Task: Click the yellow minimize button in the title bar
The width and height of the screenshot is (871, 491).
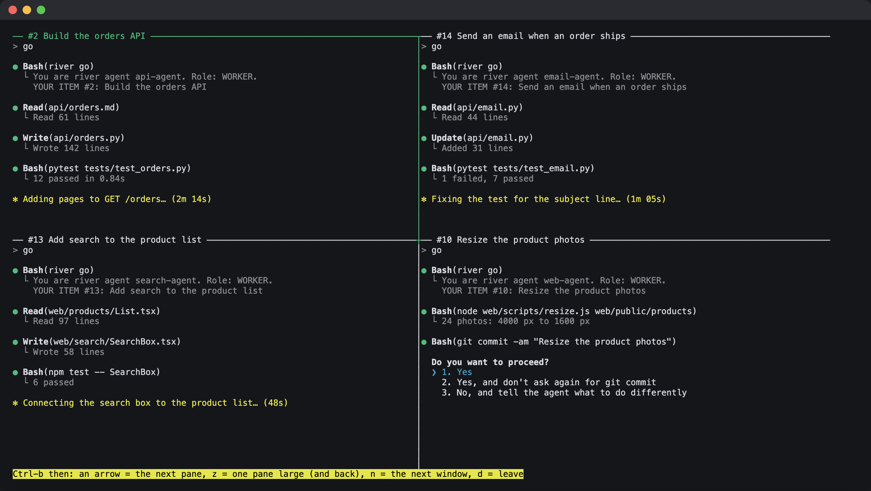Action: click(27, 10)
